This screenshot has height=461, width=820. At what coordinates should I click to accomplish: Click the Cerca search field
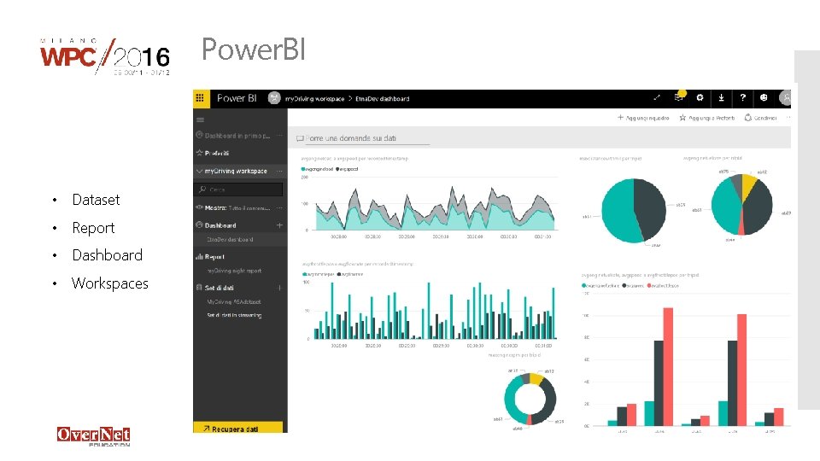(238, 190)
